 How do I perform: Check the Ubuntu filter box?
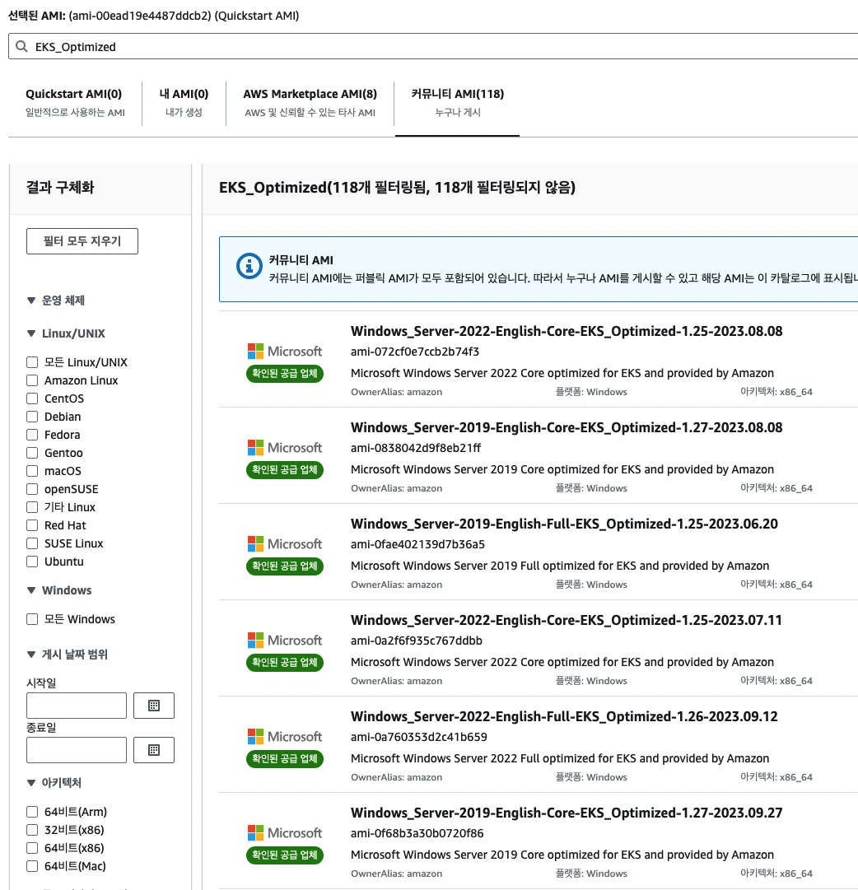(x=32, y=561)
